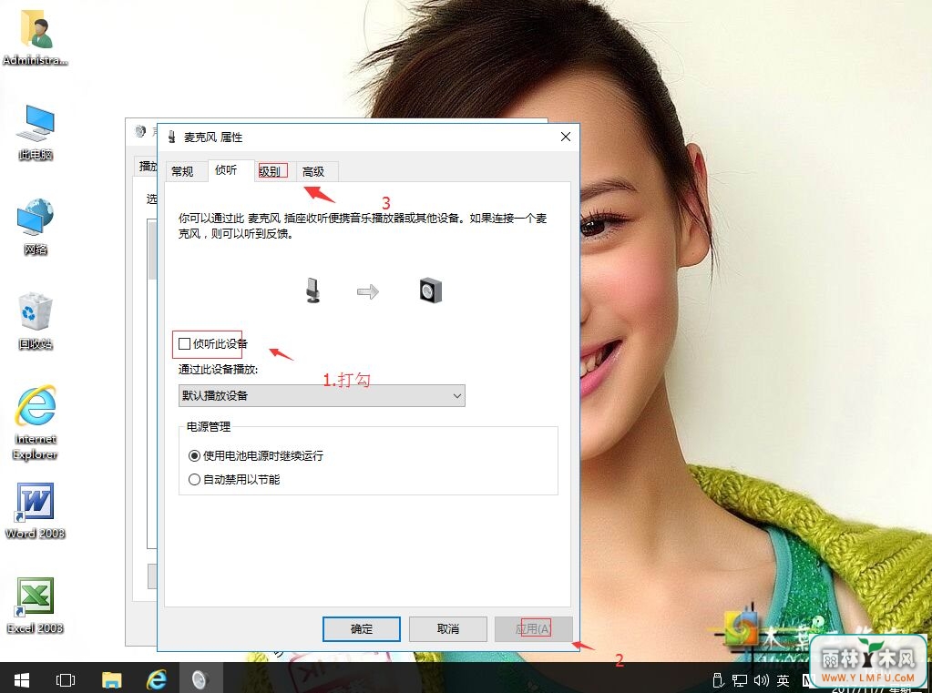Switch the 英 input language indicator
This screenshot has width=932, height=693.
(783, 680)
